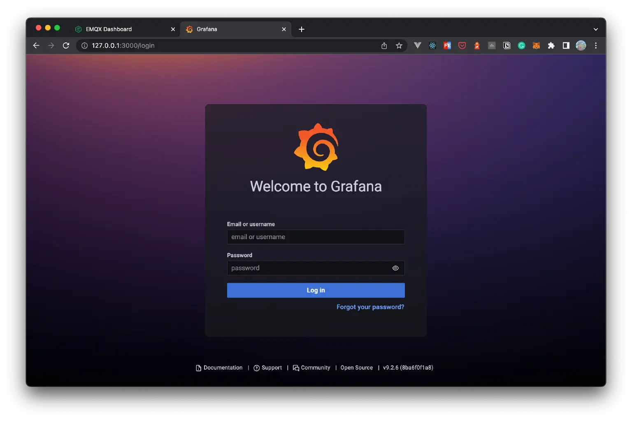Open the share icon in address bar
Viewport: 632px width, 421px height.
click(384, 46)
